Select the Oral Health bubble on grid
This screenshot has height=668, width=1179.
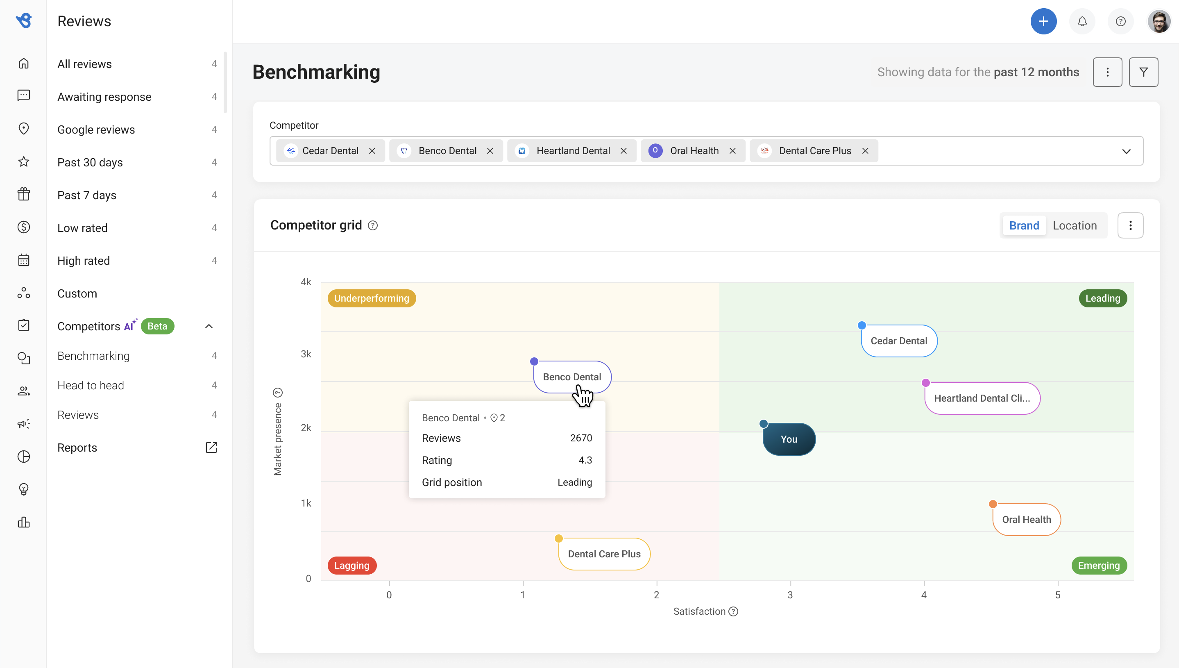coord(1026,519)
